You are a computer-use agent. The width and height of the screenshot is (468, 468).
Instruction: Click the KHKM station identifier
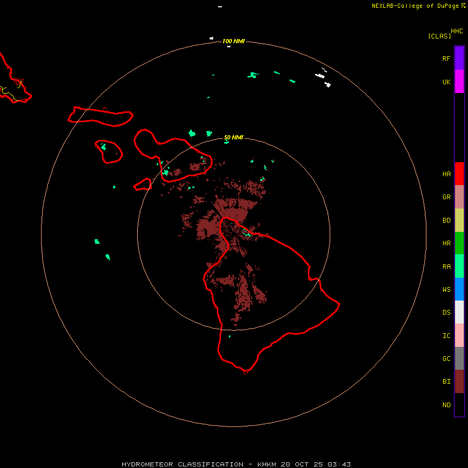(267, 464)
